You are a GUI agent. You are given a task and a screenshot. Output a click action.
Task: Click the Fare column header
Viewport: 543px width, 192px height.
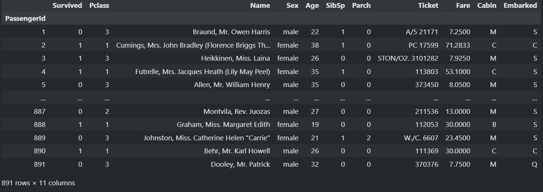click(x=463, y=6)
